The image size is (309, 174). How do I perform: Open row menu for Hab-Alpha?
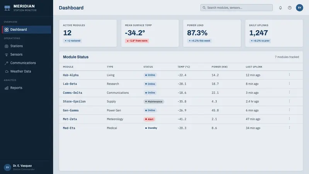289,75
